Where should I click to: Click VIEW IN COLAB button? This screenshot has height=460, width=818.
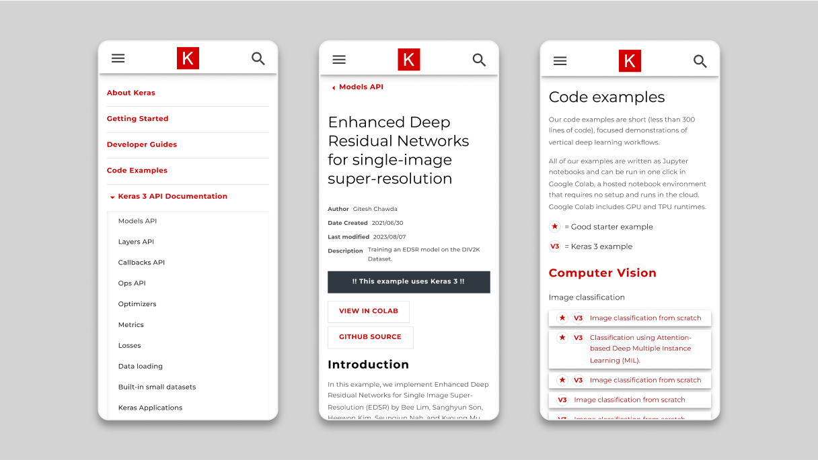[x=369, y=312]
